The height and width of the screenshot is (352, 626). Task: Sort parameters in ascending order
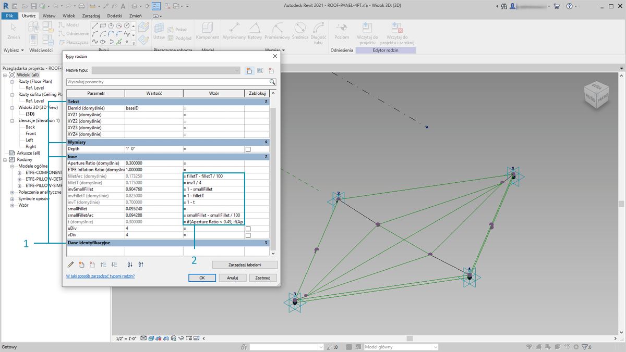click(x=130, y=265)
